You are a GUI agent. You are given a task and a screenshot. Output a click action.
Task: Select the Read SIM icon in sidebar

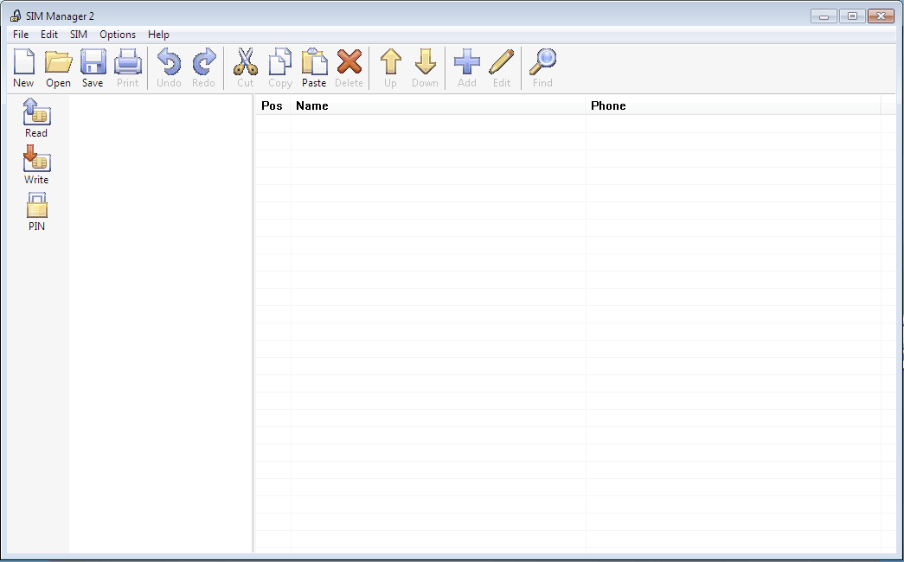point(35,113)
